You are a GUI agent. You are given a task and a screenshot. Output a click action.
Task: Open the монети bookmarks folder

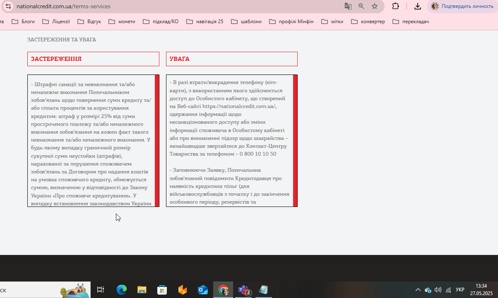(x=122, y=22)
